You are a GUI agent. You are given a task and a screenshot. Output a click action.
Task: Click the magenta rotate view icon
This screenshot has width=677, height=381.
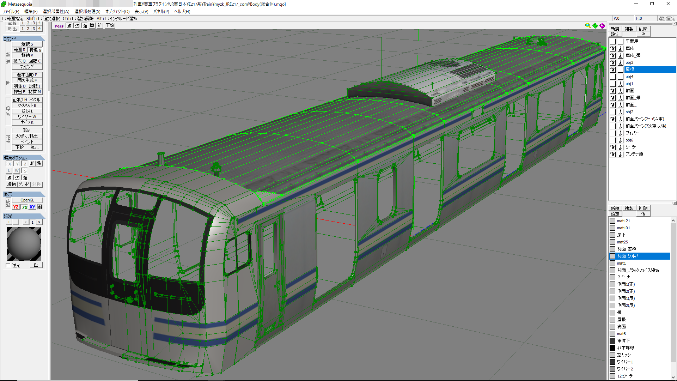point(602,26)
